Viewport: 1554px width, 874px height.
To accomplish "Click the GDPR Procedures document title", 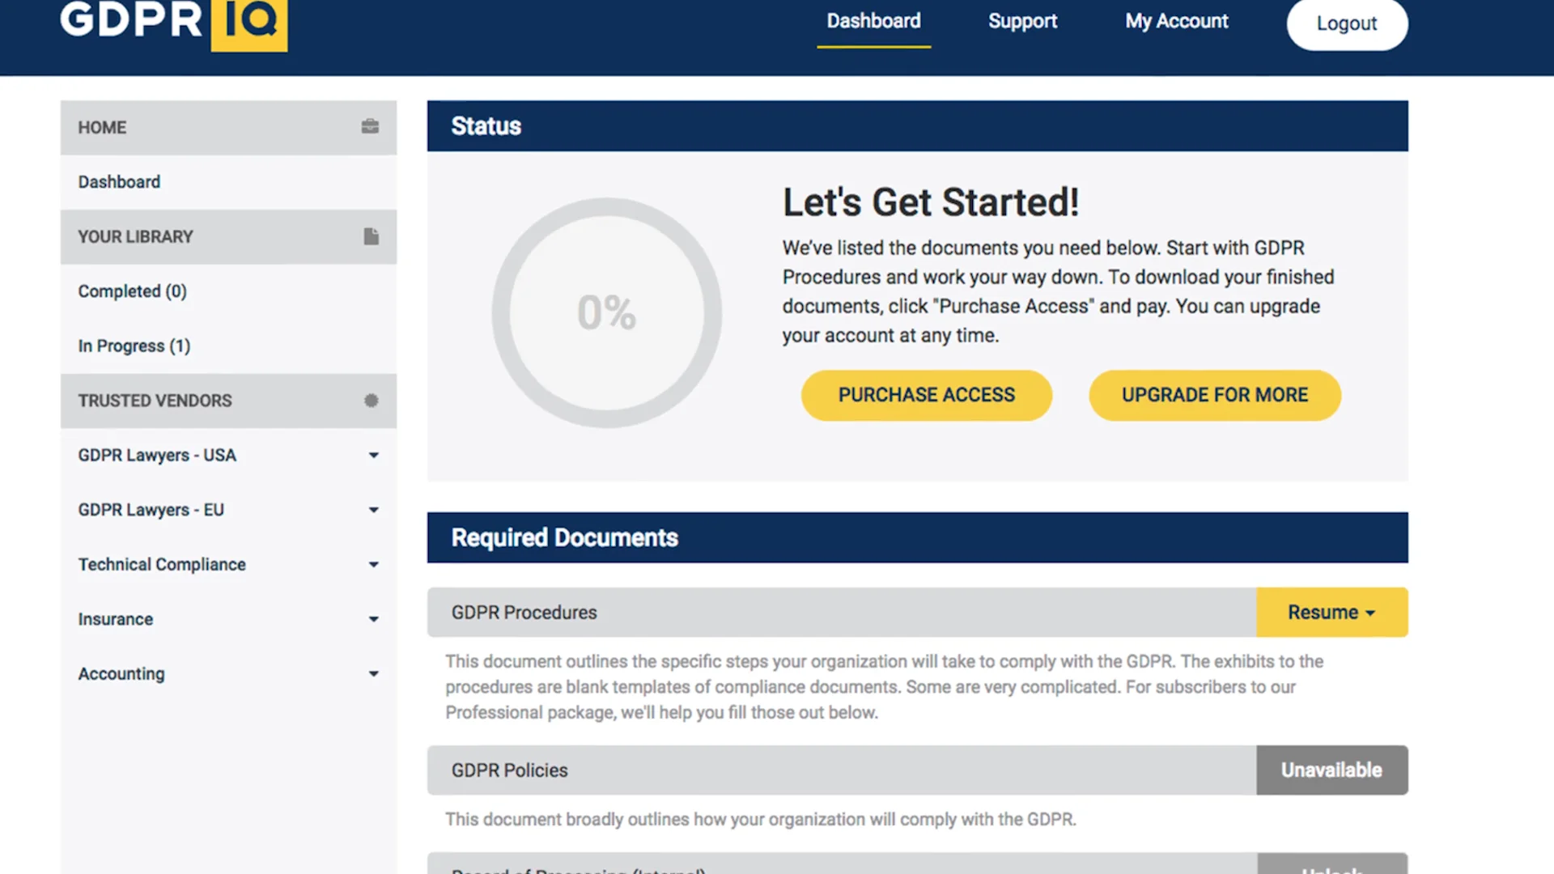I will click(524, 613).
